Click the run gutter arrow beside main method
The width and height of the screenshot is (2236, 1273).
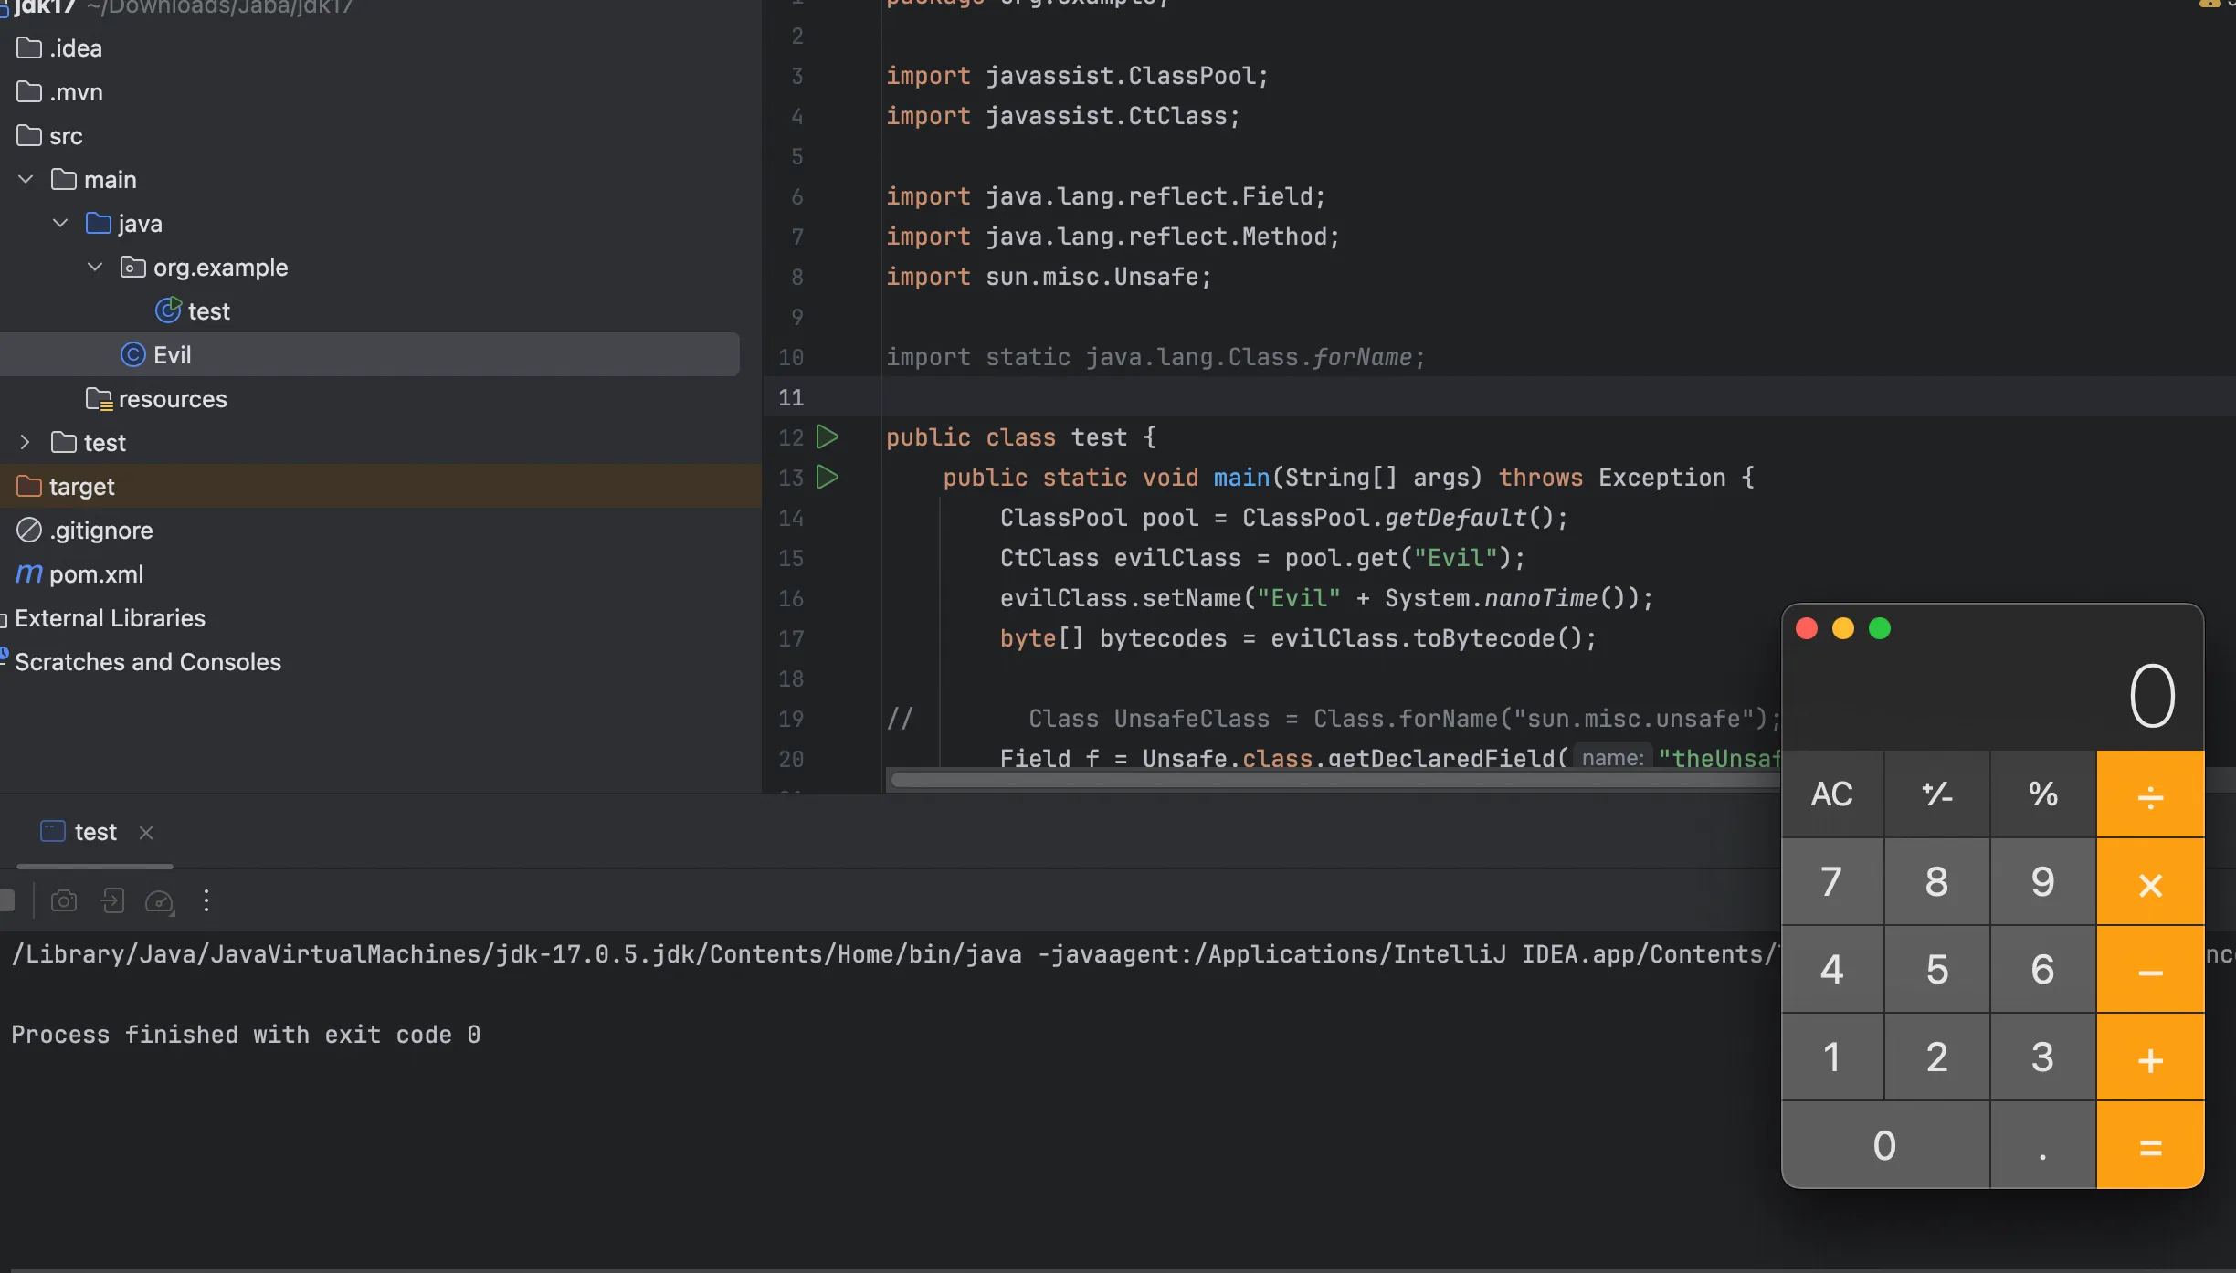[x=827, y=478]
